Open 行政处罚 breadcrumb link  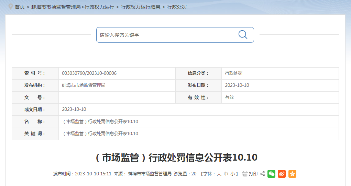[x=177, y=7]
